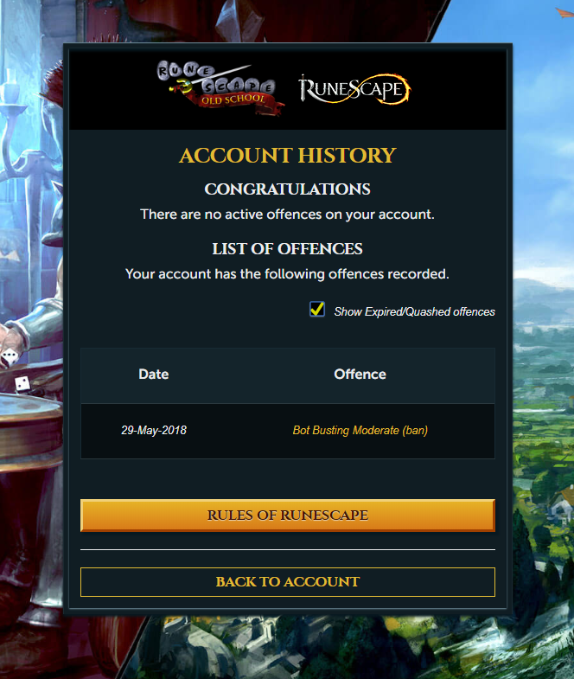Screen dimensions: 574x679
Task: Click the Date column header
Action: (x=154, y=375)
